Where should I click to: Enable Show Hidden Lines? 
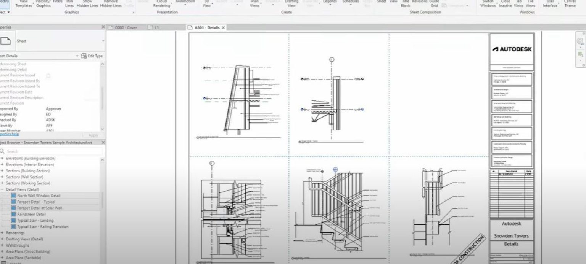point(87,4)
